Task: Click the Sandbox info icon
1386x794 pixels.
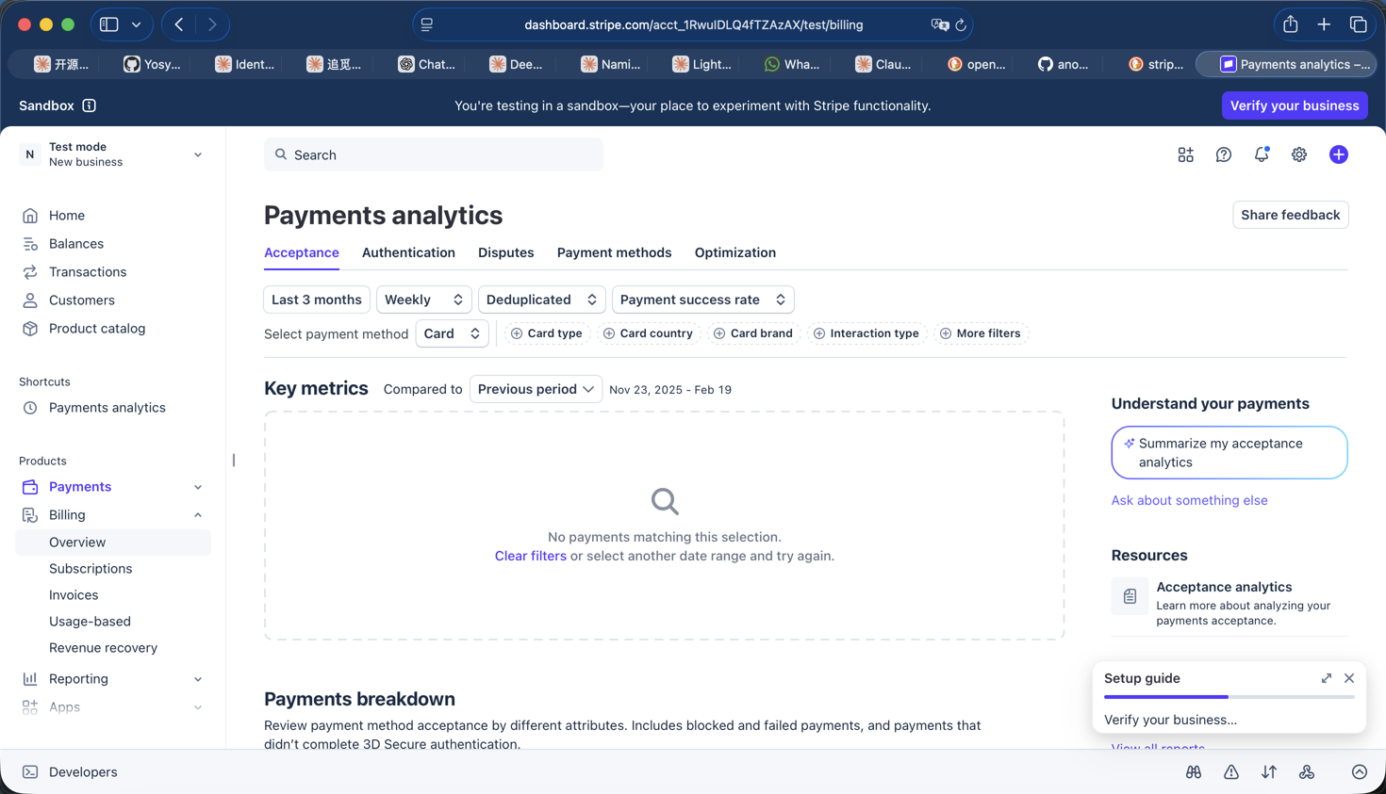Action: point(90,105)
